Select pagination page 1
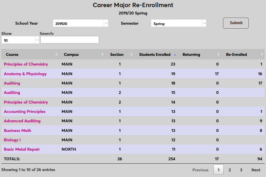 pos(219,170)
